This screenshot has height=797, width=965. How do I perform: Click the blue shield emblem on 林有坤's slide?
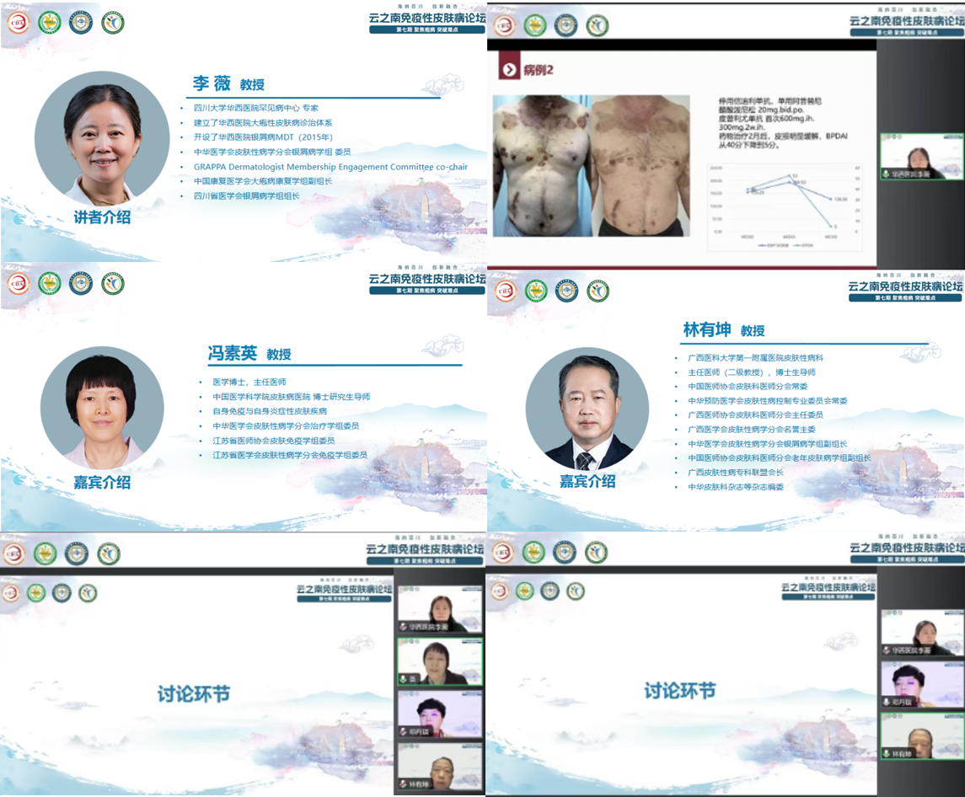566,291
